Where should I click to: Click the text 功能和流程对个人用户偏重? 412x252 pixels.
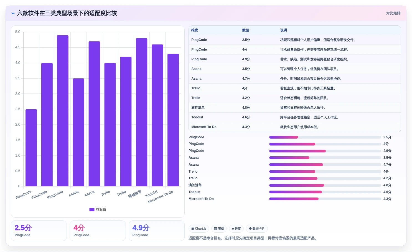point(300,40)
